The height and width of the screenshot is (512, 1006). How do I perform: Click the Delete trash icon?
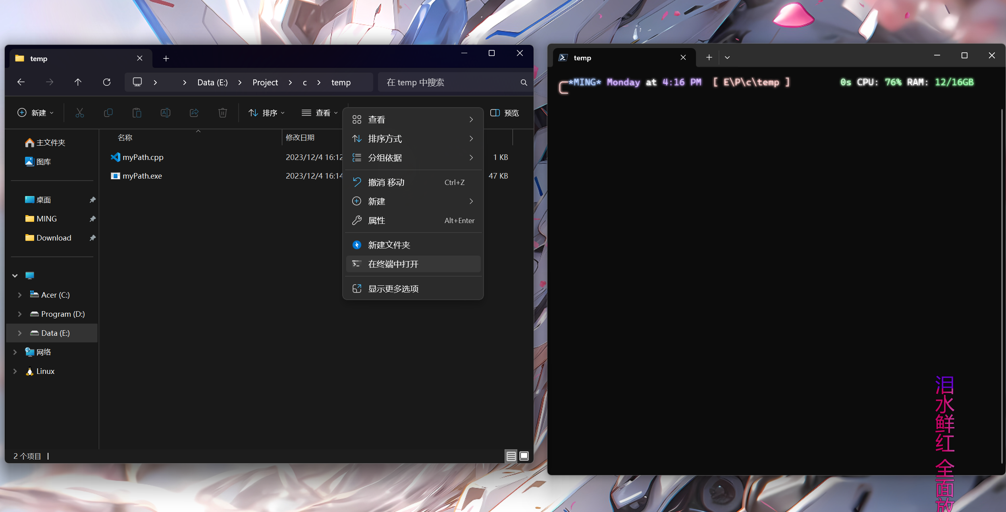pyautogui.click(x=223, y=113)
